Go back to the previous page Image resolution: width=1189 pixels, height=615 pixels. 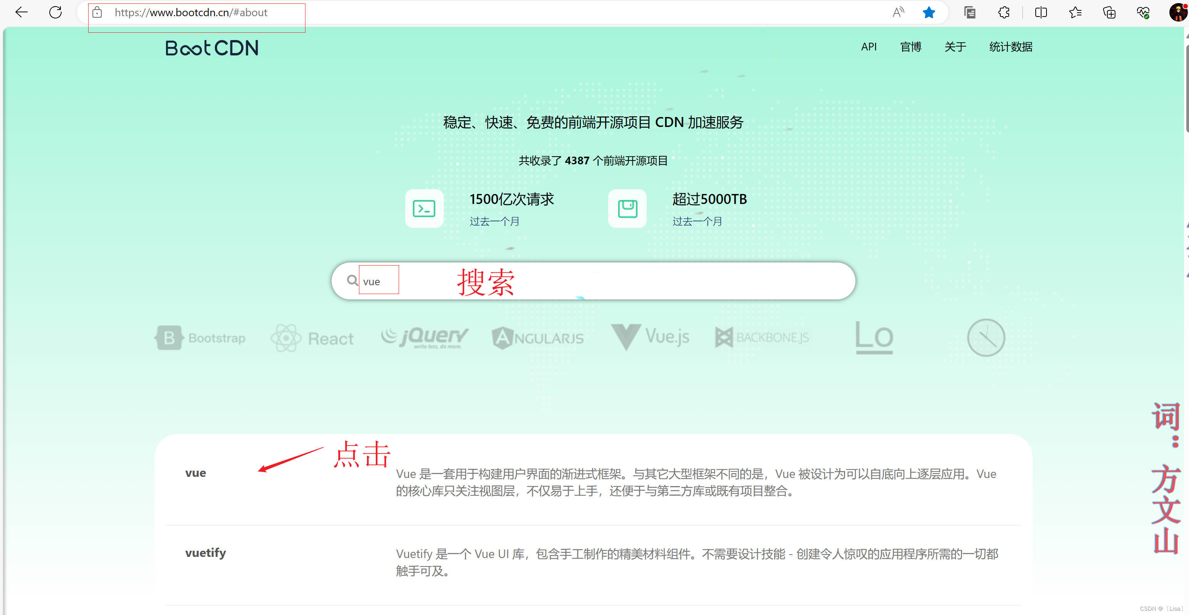click(21, 12)
